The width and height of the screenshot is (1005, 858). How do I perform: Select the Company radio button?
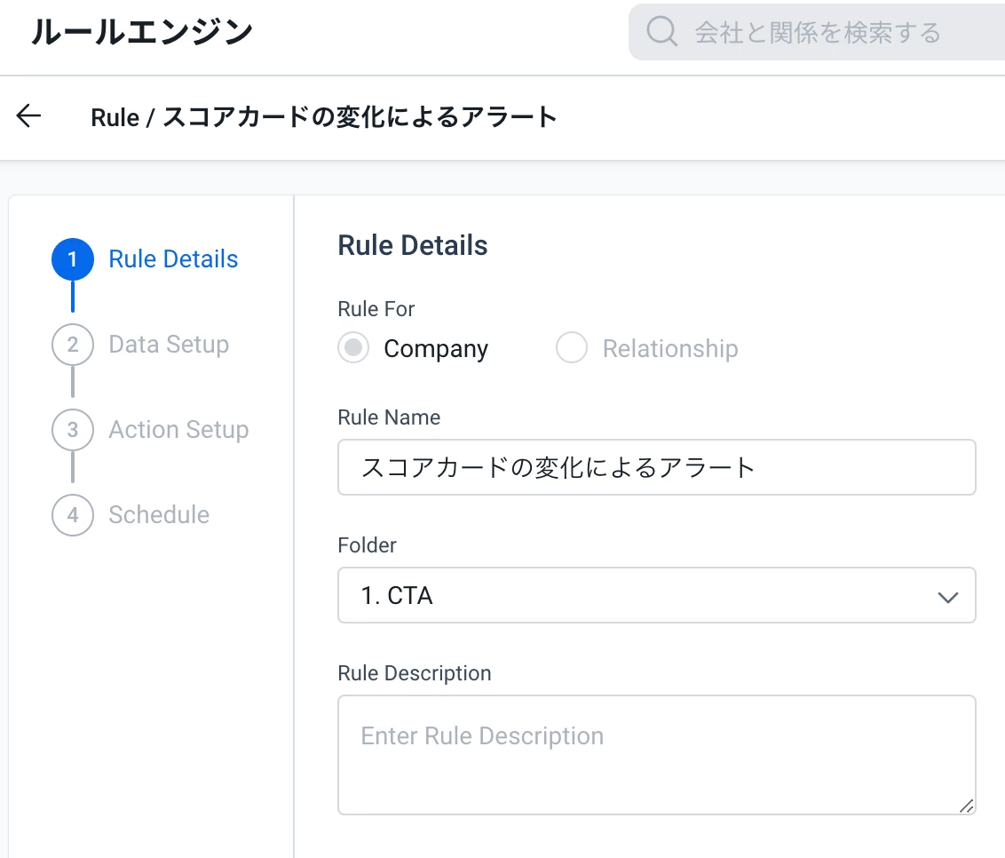(x=353, y=348)
